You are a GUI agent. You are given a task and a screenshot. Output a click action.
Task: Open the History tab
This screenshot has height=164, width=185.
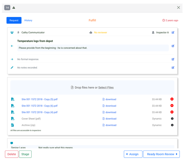pyautogui.click(x=28, y=20)
